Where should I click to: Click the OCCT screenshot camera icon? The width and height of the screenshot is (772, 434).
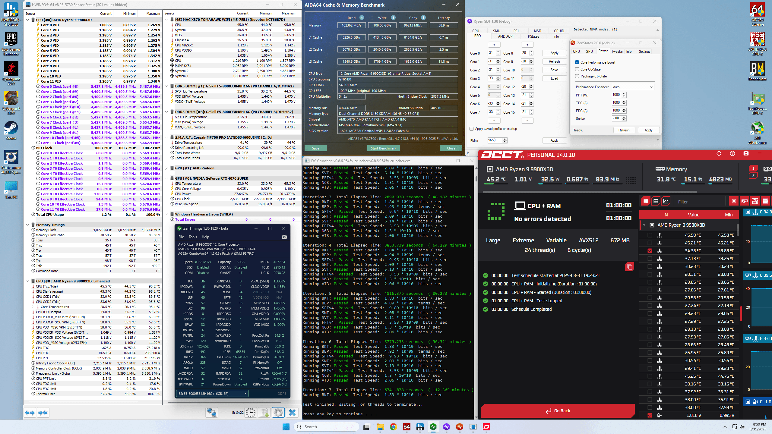click(746, 154)
